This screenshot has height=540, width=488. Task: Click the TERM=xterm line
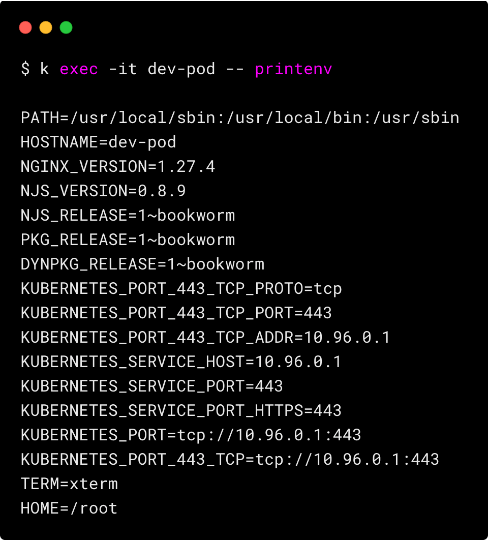click(69, 484)
